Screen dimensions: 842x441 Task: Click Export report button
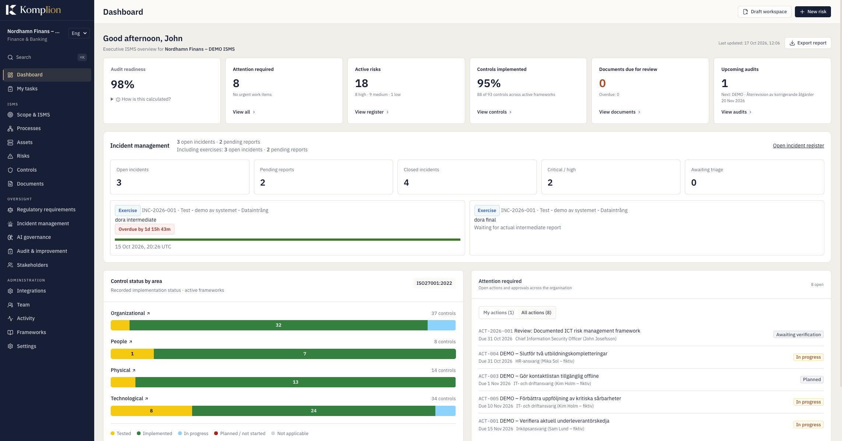click(x=808, y=43)
